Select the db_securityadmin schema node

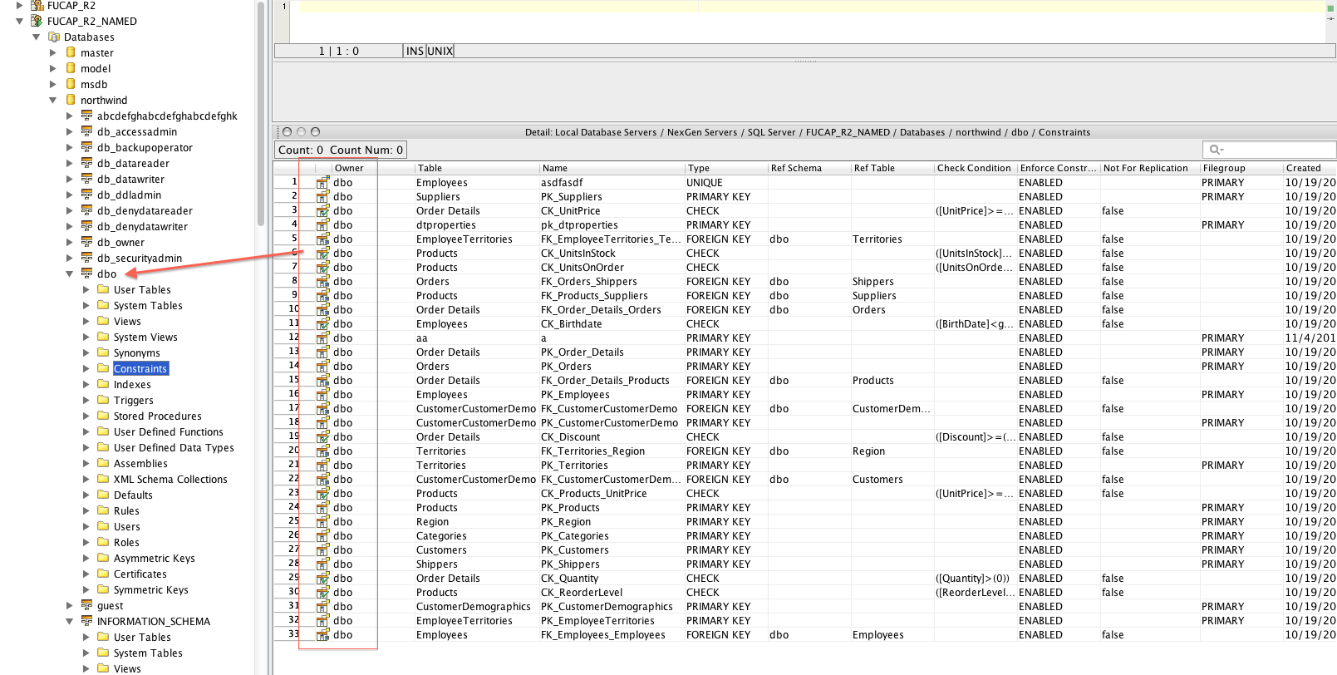click(x=140, y=258)
